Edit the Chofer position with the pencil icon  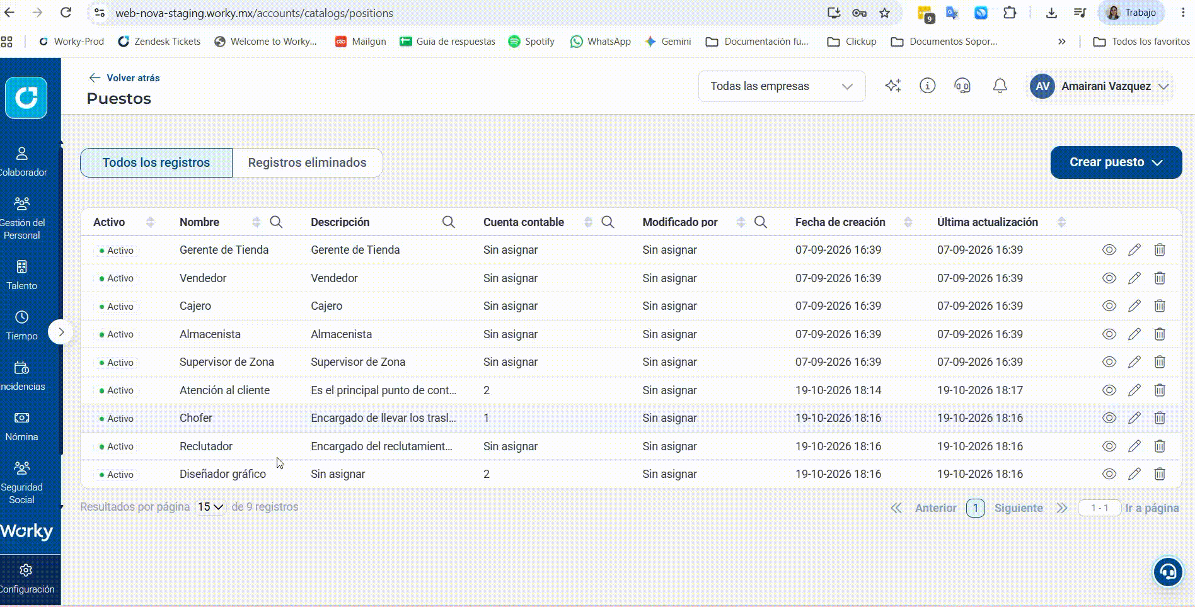click(x=1134, y=417)
